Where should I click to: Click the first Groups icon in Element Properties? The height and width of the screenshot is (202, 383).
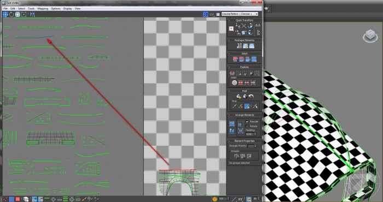[236, 156]
